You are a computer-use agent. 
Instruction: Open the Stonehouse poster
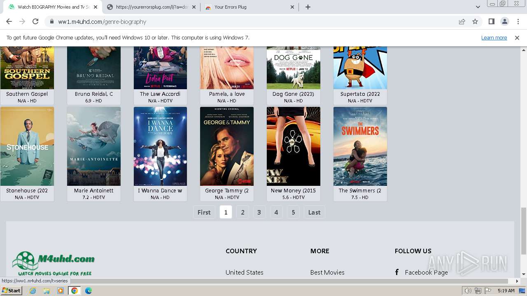click(27, 146)
